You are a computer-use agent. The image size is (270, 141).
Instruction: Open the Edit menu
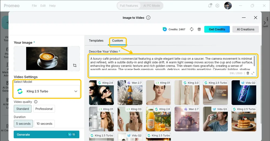click(43, 6)
